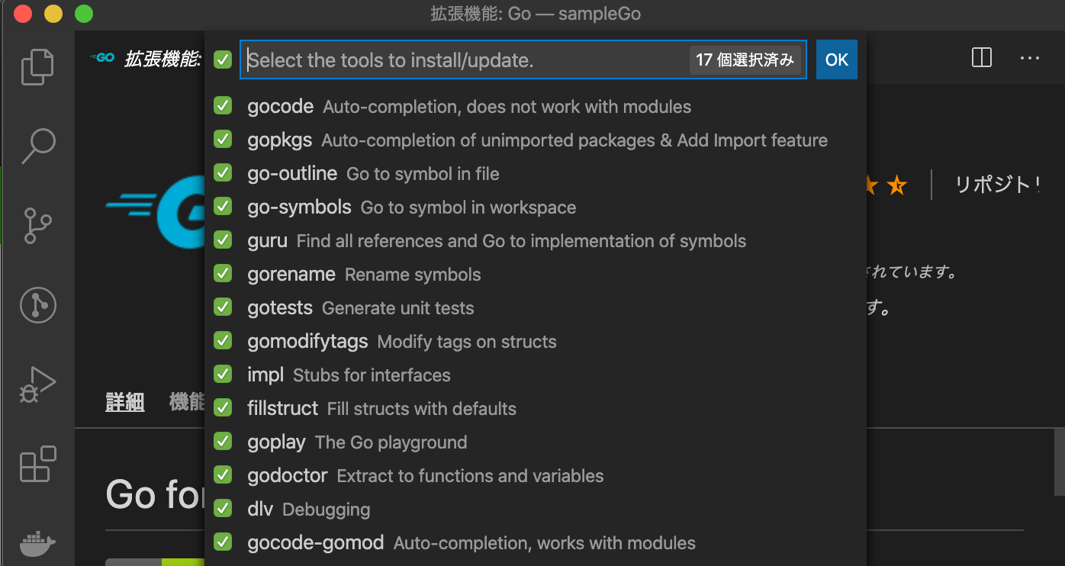Screen dimensions: 1065x566
Task: Open the Source Control view icon
Action: tap(37, 225)
